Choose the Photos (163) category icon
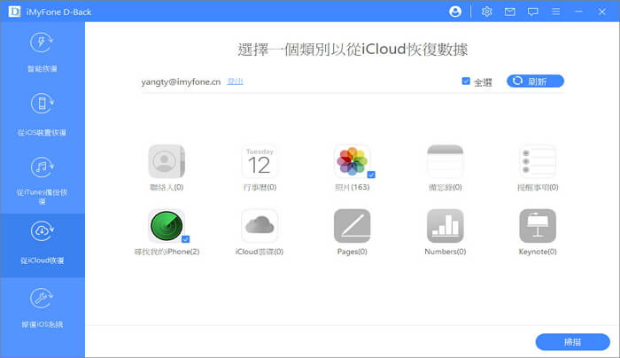Viewport: 620px width, 358px height. coord(352,161)
